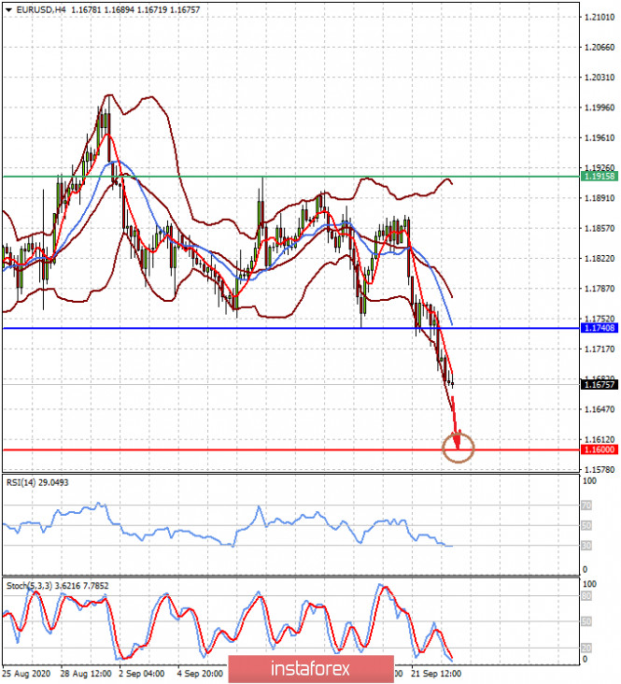Click the blue horizontal support line
This screenshot has height=684, width=621.
pos(233,328)
